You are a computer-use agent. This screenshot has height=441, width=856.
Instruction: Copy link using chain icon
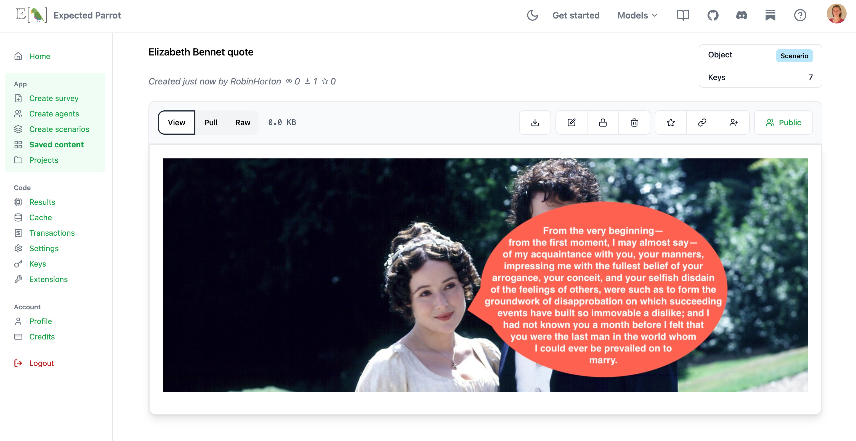pos(702,123)
